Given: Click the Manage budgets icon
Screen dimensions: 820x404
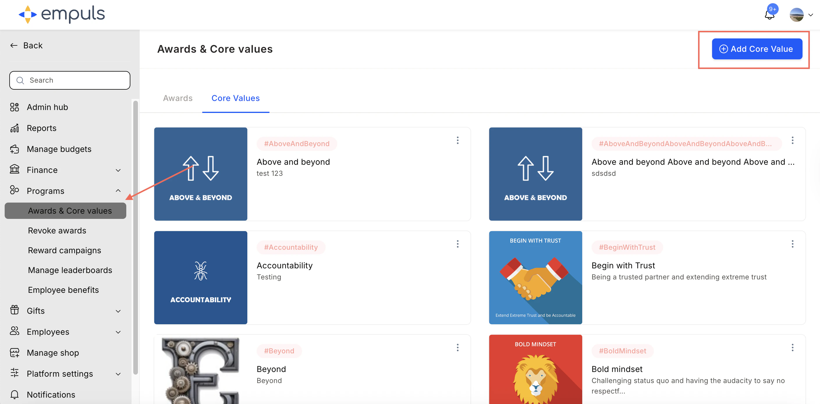Looking at the screenshot, I should point(14,149).
